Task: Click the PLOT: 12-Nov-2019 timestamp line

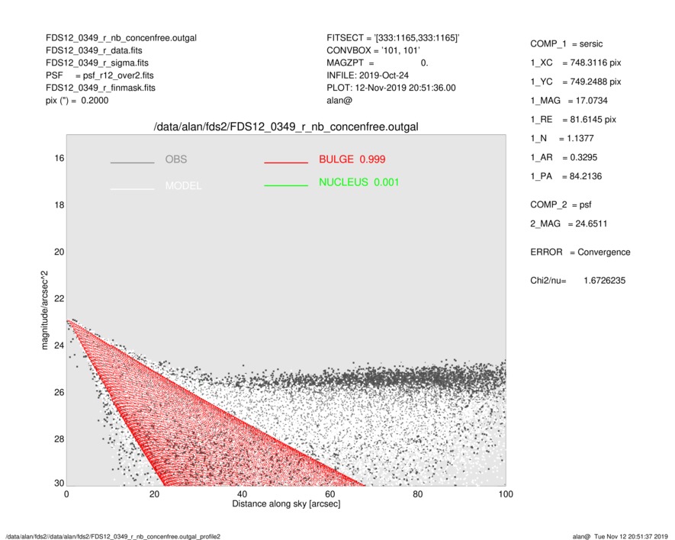Action: click(x=391, y=88)
